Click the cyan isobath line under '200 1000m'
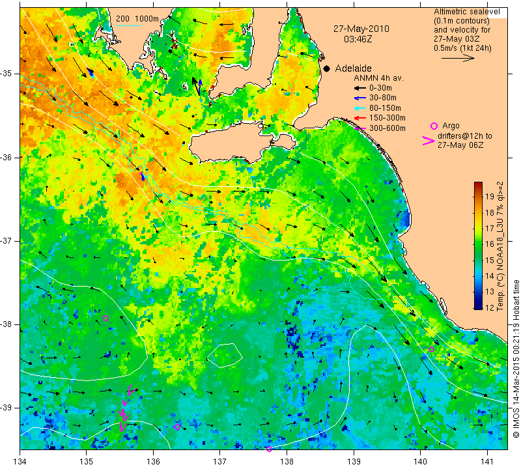 click(128, 25)
